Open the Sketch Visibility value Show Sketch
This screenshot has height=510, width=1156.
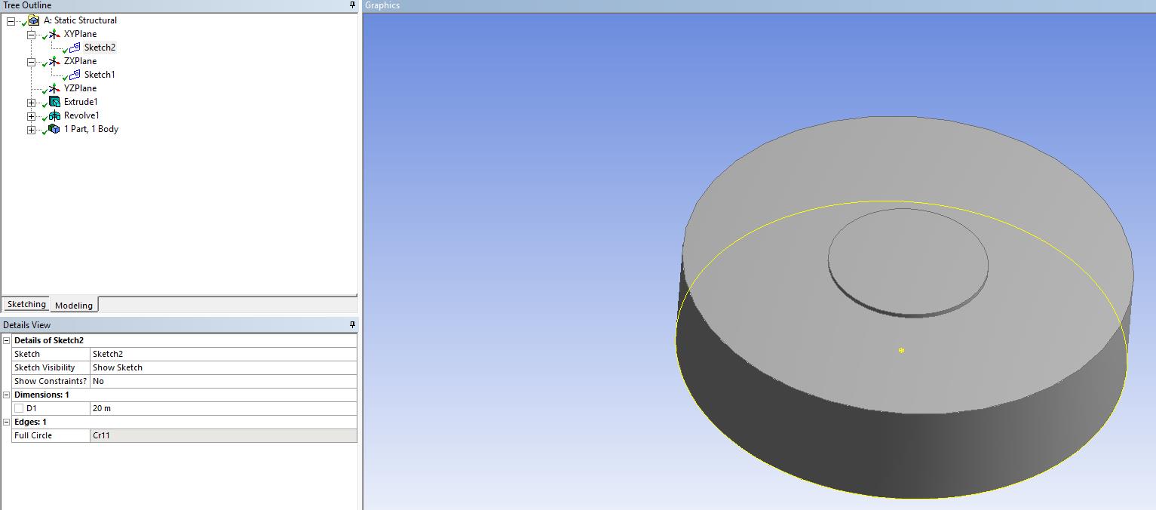pyautogui.click(x=223, y=367)
